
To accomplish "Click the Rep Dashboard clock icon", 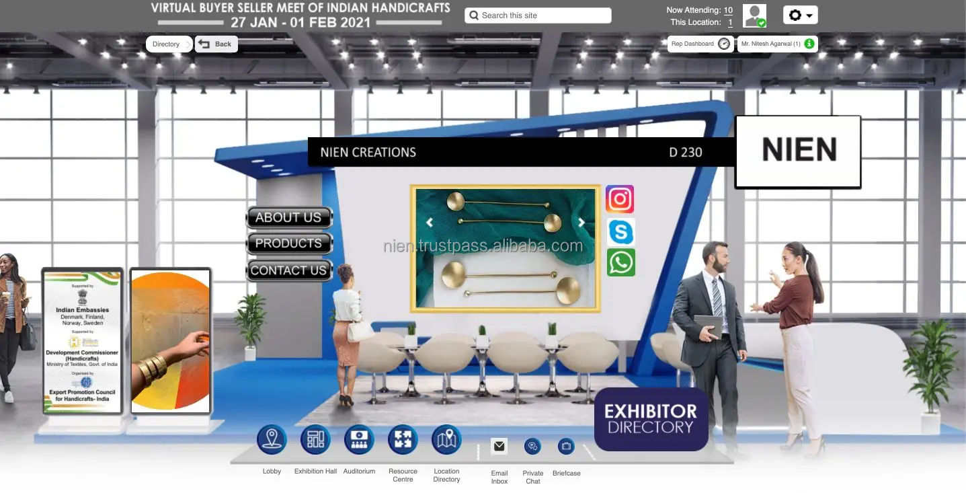I will pyautogui.click(x=724, y=44).
